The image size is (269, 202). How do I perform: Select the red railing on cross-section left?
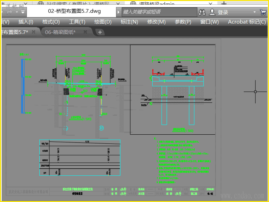158,72
